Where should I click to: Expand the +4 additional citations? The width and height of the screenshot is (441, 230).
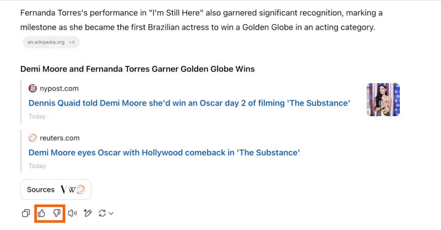click(72, 42)
